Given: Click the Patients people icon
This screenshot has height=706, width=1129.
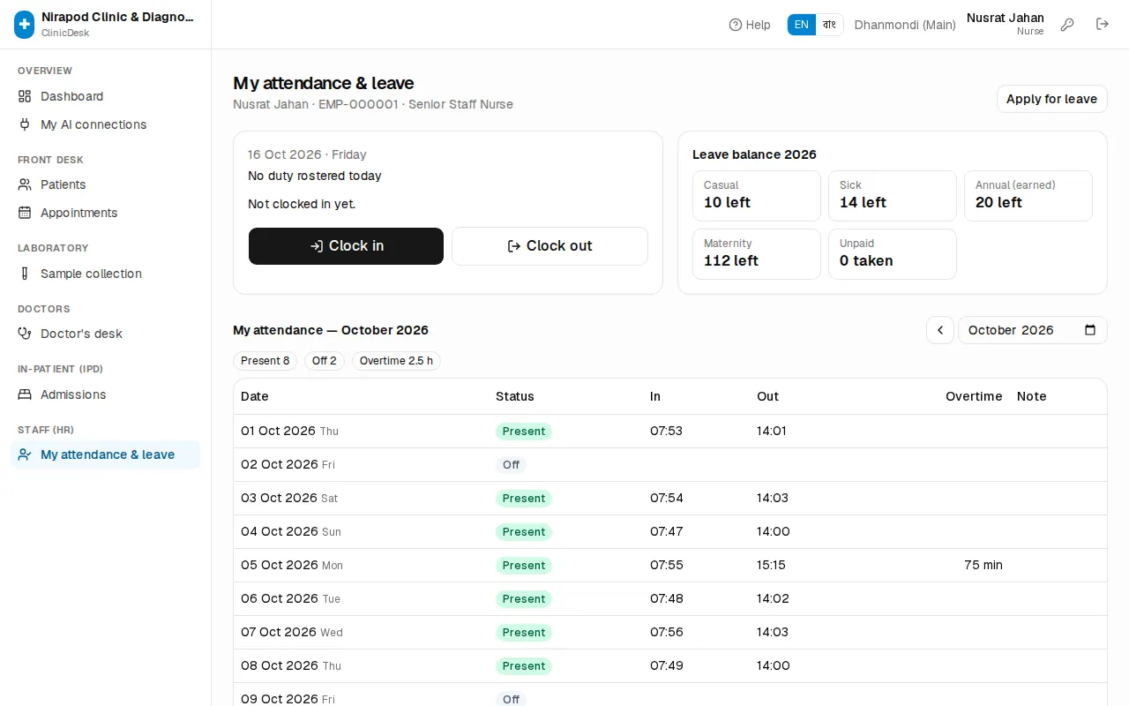Looking at the screenshot, I should [x=25, y=184].
